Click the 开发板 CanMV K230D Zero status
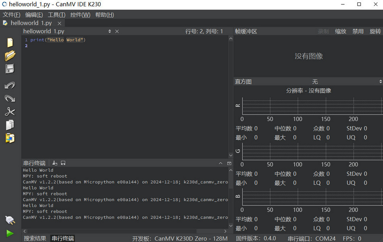The width and height of the screenshot is (383, 242). (x=180, y=238)
